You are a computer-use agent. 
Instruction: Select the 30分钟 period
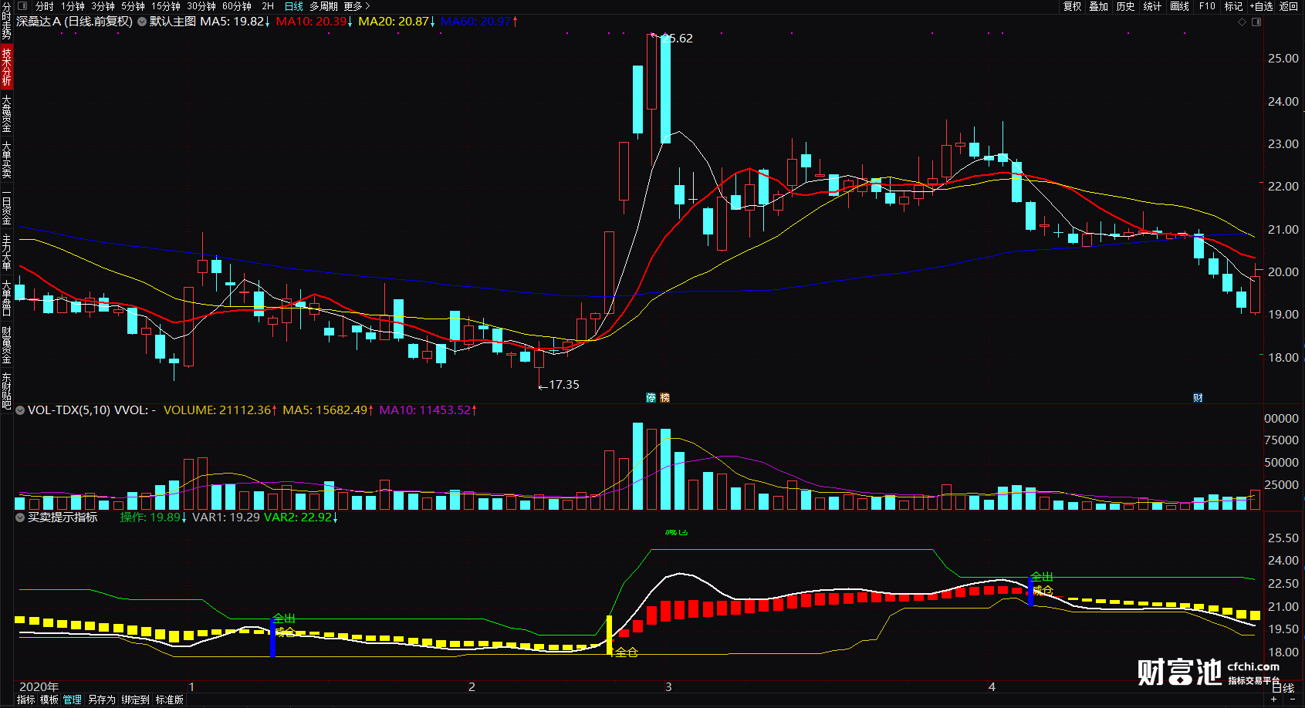point(201,6)
